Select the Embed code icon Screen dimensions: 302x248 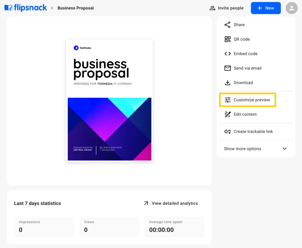click(x=228, y=54)
